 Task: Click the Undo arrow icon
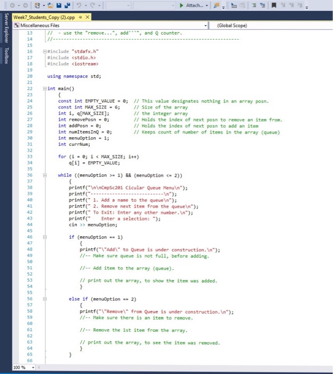coord(79,5)
